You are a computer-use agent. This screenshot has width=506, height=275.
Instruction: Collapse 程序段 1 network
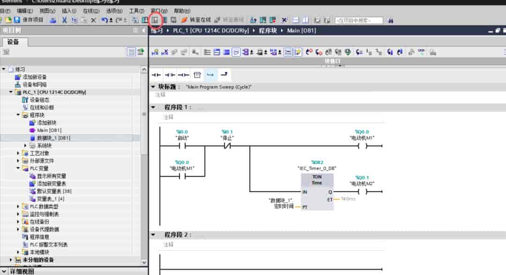click(153, 107)
